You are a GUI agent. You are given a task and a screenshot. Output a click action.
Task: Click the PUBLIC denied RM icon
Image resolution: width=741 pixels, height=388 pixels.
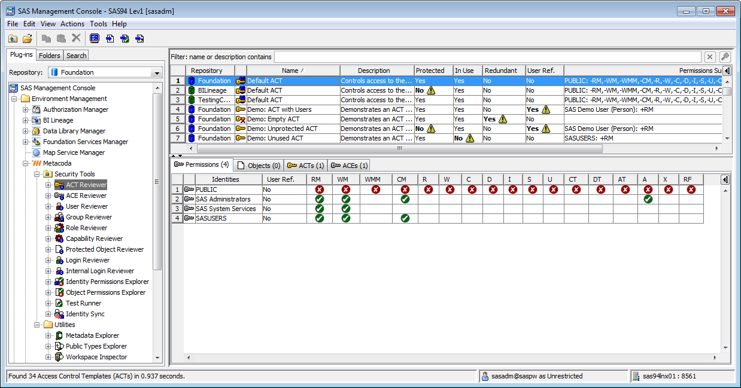[320, 190]
